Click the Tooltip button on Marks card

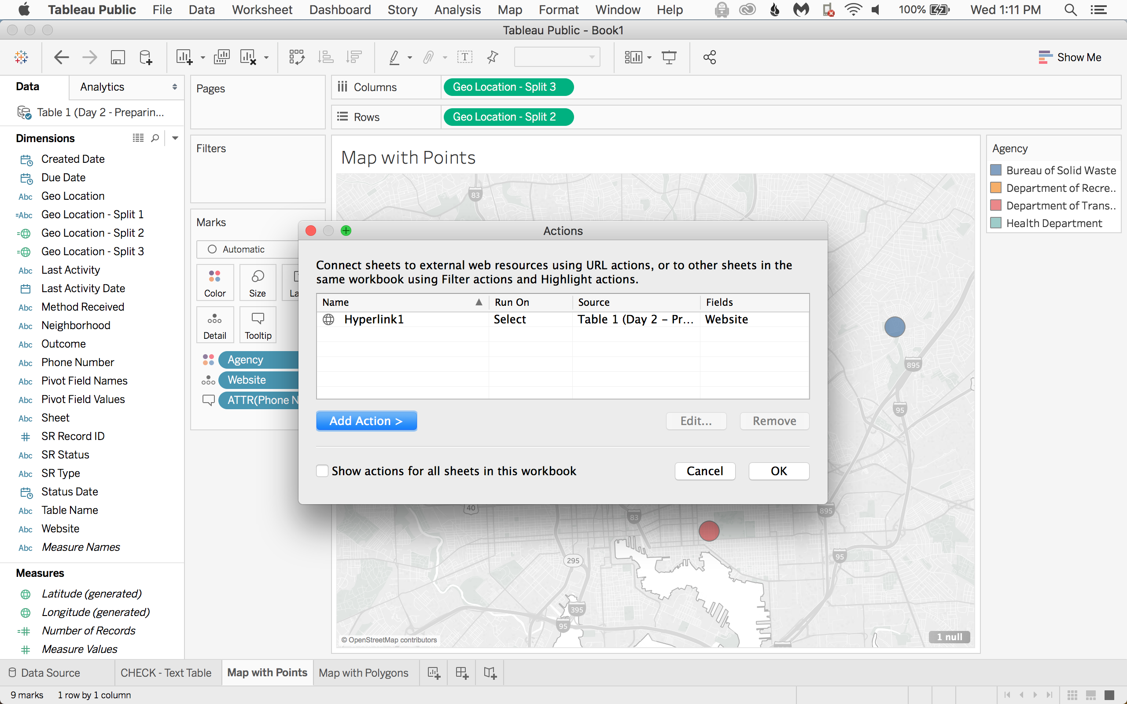click(x=258, y=325)
